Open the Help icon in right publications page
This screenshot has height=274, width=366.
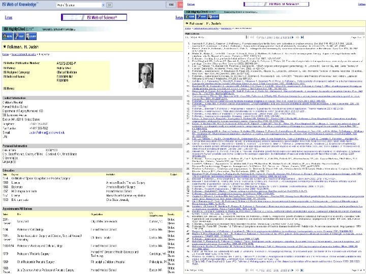point(202,17)
